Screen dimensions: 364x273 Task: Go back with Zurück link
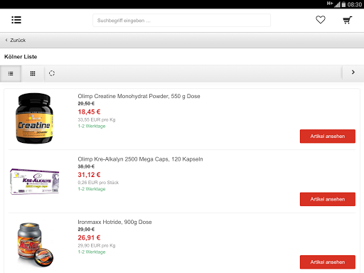tap(16, 41)
